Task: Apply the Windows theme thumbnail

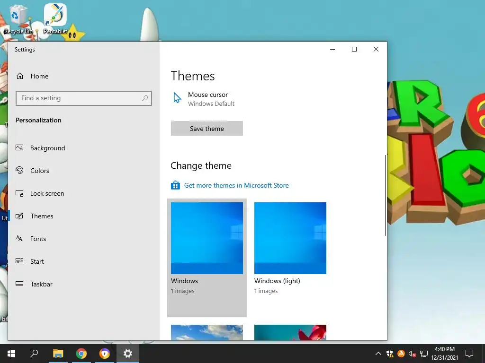Action: click(207, 238)
